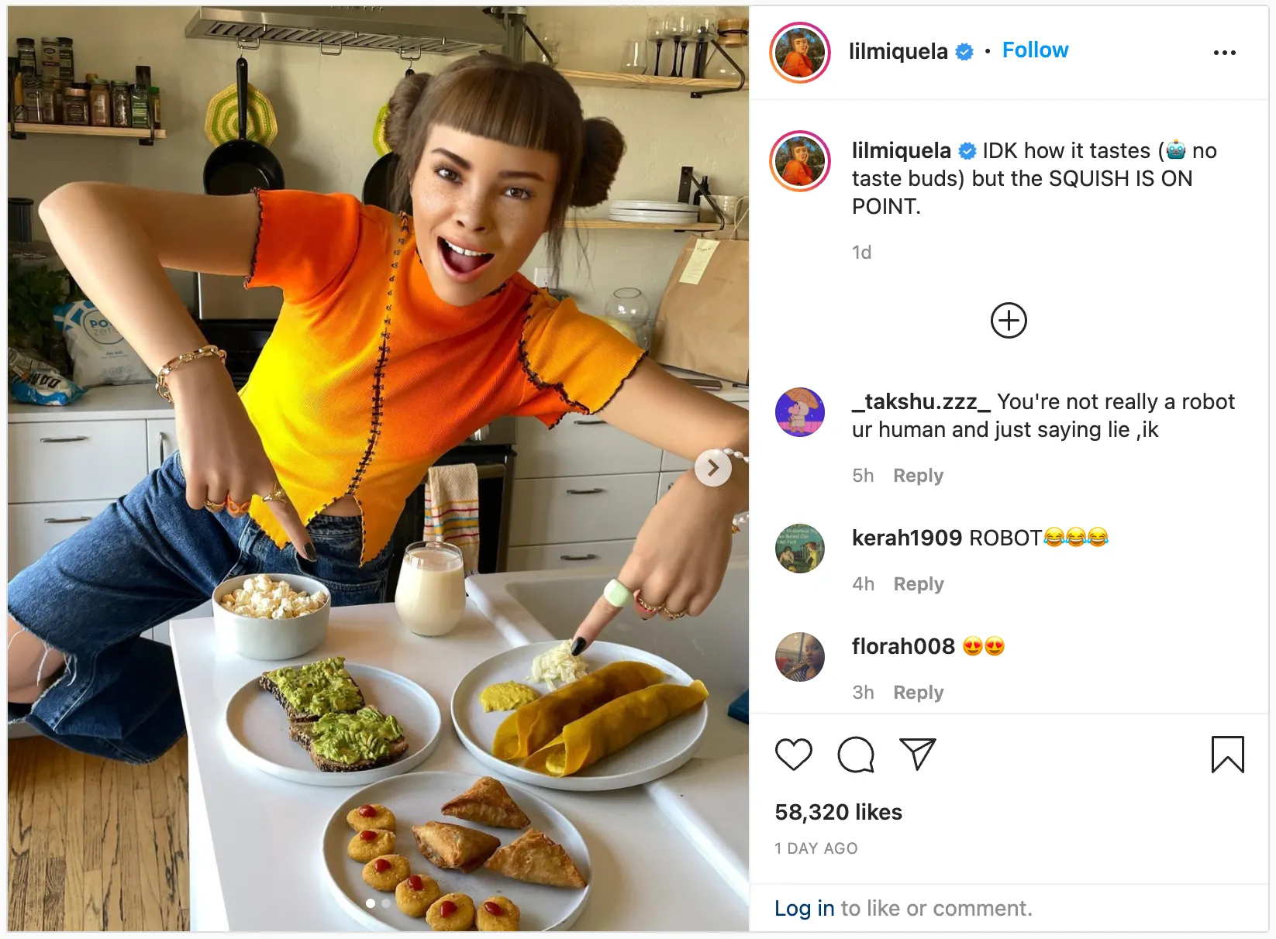Toggle the bookmark to save the post
This screenshot has height=939, width=1276.
[x=1227, y=754]
